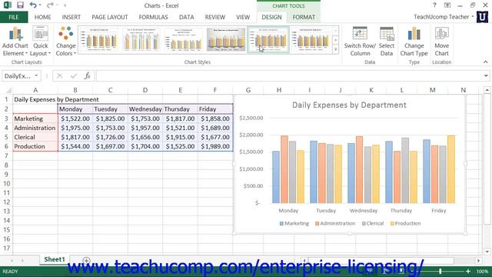Image resolution: width=492 pixels, height=277 pixels.
Task: Switch to the PAGE LAYOUT tab
Action: click(x=110, y=17)
